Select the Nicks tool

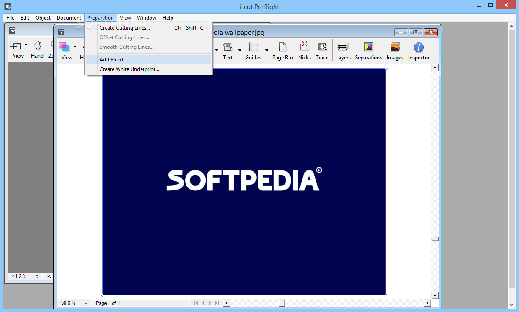pos(305,51)
